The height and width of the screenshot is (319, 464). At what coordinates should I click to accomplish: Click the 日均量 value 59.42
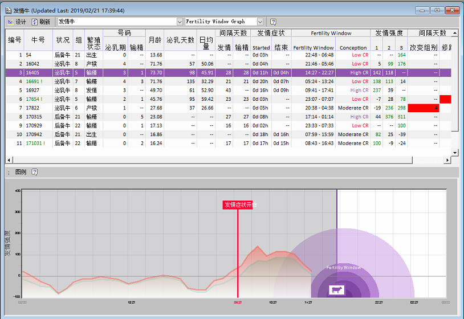point(207,99)
